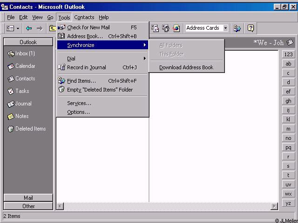
Task: Jump to contacts under r
Action: [x=288, y=157]
